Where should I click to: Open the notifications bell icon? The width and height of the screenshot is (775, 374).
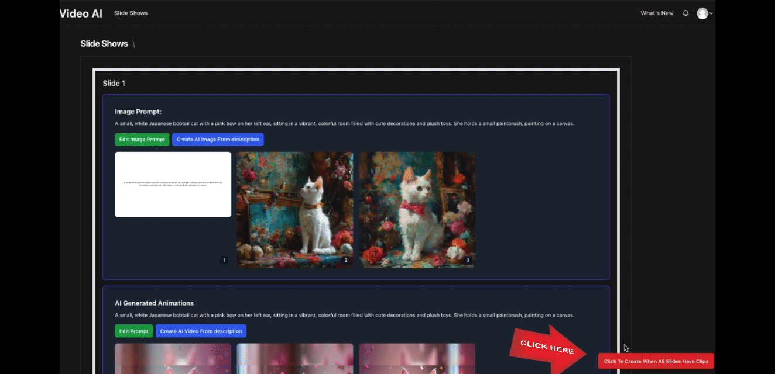point(685,13)
